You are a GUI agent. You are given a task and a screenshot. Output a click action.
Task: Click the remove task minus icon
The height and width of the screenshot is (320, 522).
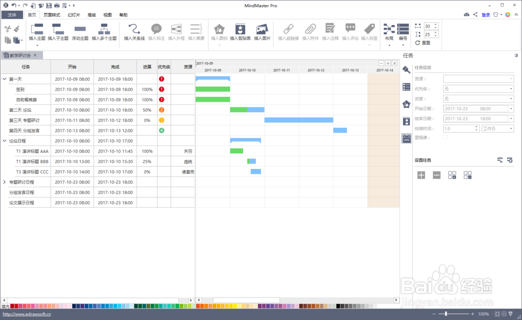coord(436,175)
